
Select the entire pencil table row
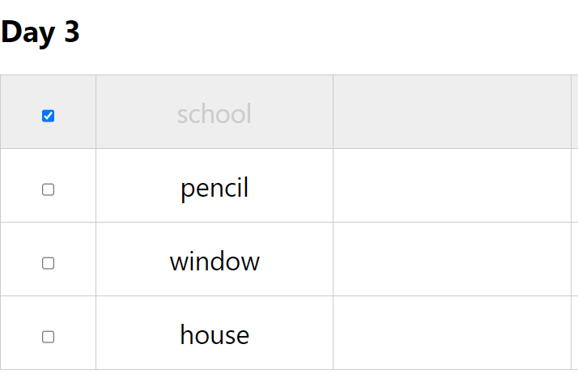[x=289, y=185]
